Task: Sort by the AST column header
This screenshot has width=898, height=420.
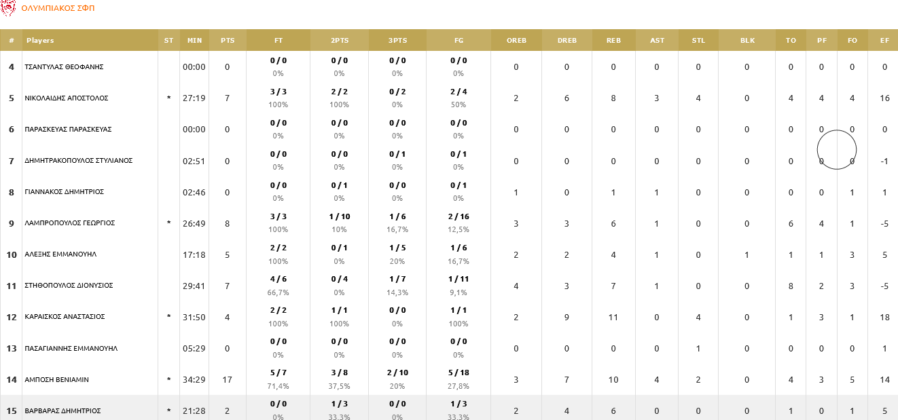Action: (657, 41)
